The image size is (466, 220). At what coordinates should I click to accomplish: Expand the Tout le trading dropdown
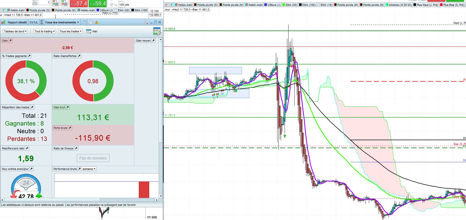click(x=45, y=31)
